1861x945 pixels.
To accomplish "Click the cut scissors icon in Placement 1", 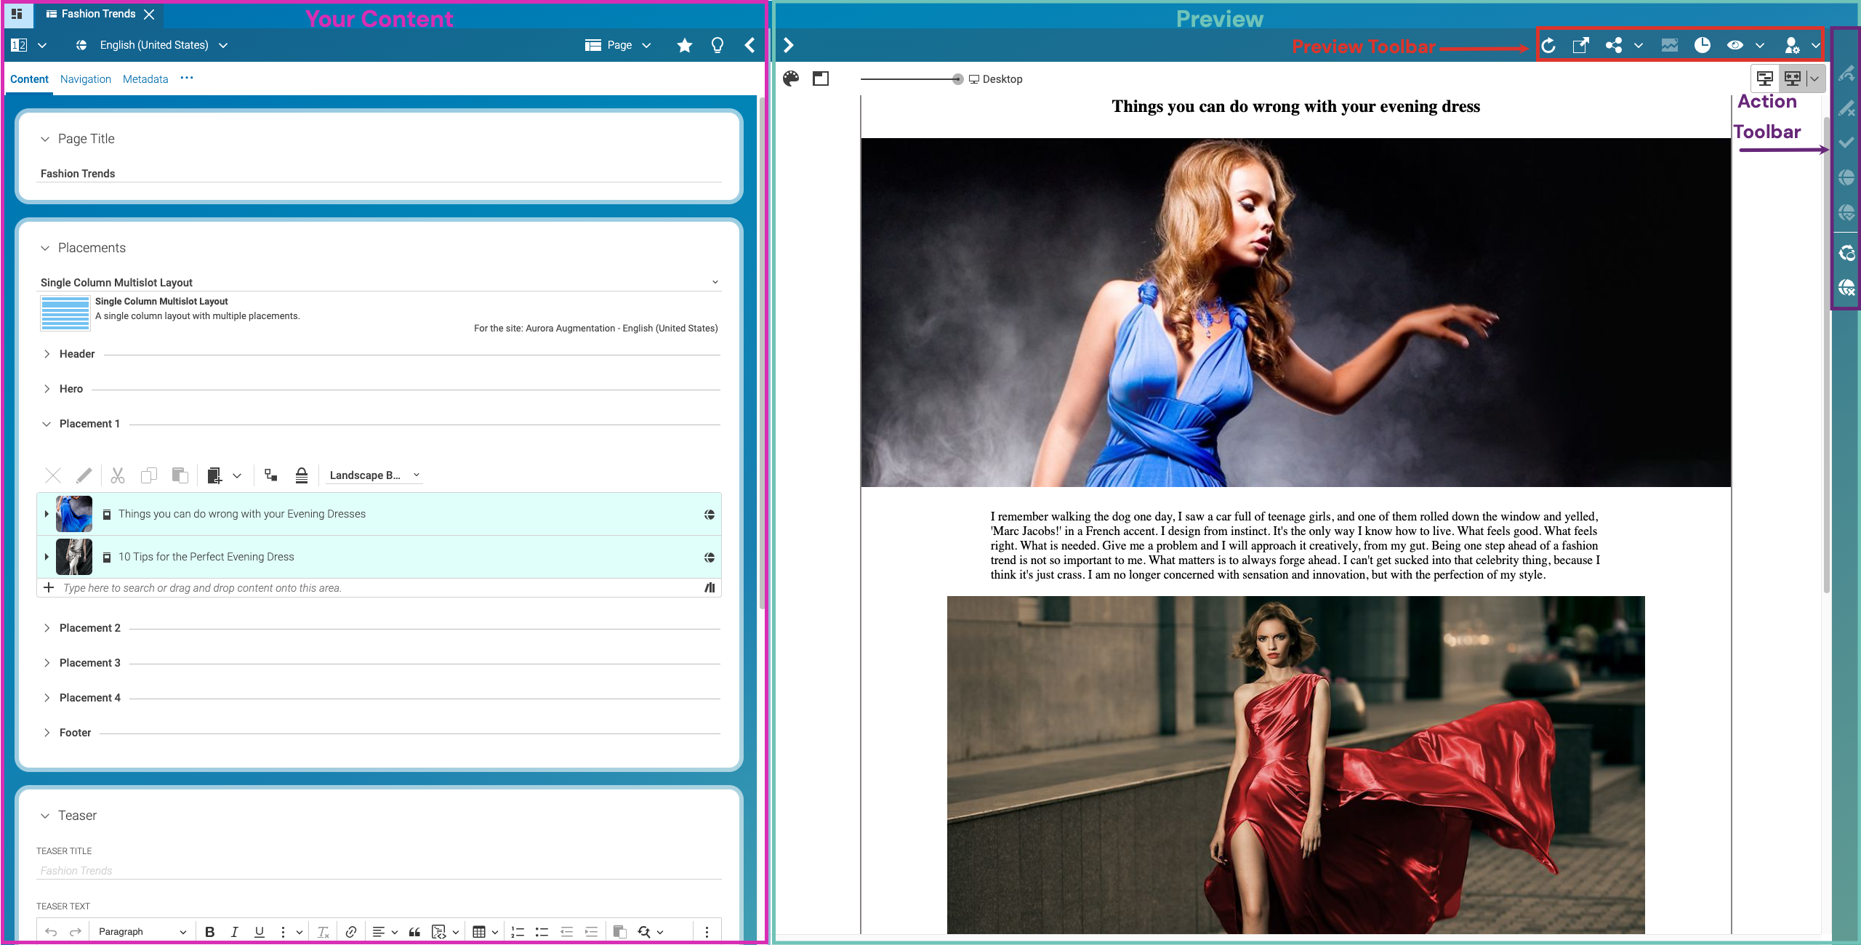I will click(117, 475).
